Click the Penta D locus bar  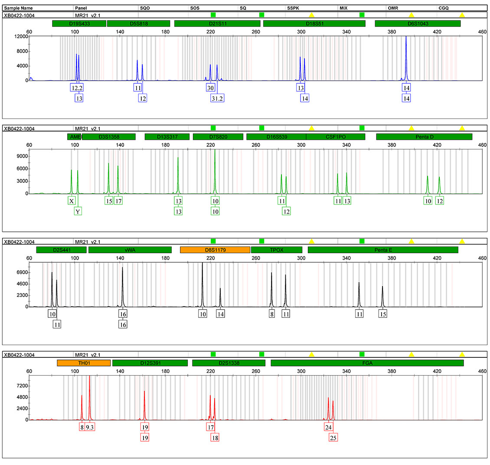coord(424,137)
